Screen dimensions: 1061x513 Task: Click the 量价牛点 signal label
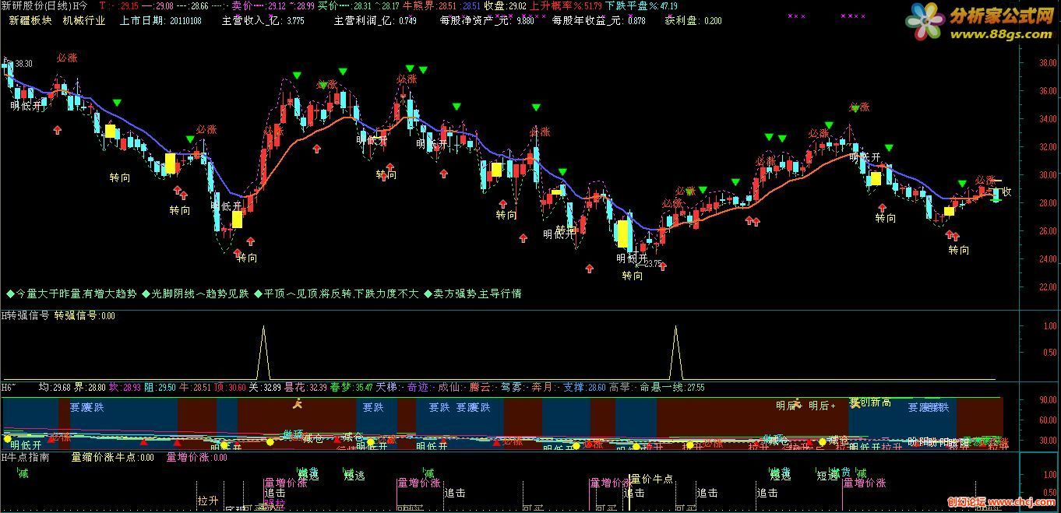click(651, 479)
